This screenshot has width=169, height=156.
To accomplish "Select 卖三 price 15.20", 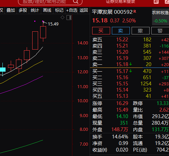I will pyautogui.click(x=122, y=52).
